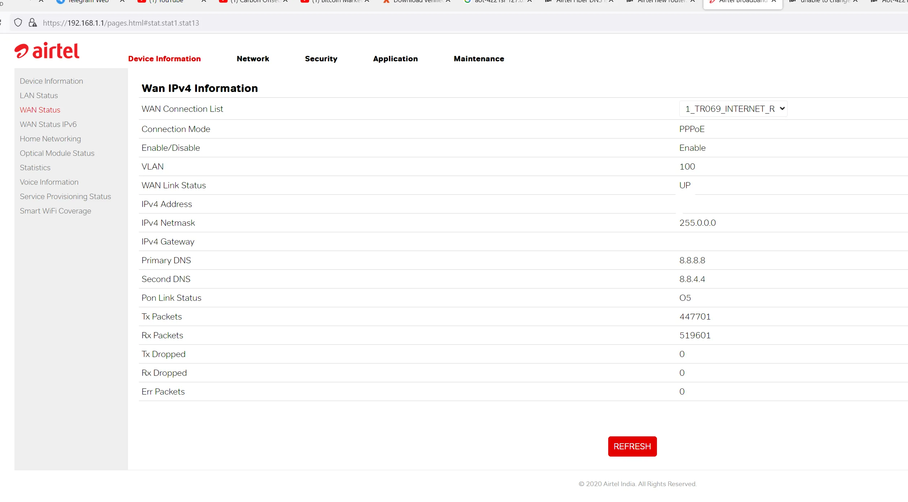Toggle Enable/Disable WAN connection

692,147
